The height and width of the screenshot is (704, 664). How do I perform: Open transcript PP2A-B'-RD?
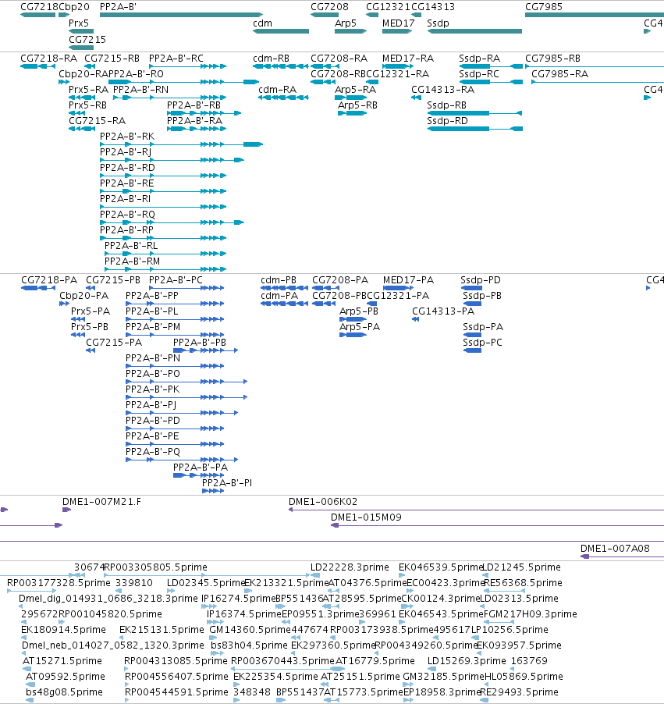pyautogui.click(x=127, y=168)
